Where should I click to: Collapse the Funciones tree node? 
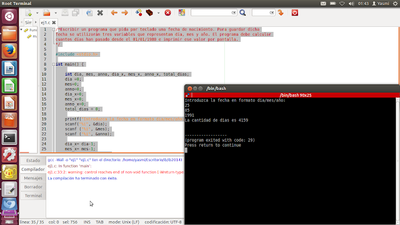point(21,30)
